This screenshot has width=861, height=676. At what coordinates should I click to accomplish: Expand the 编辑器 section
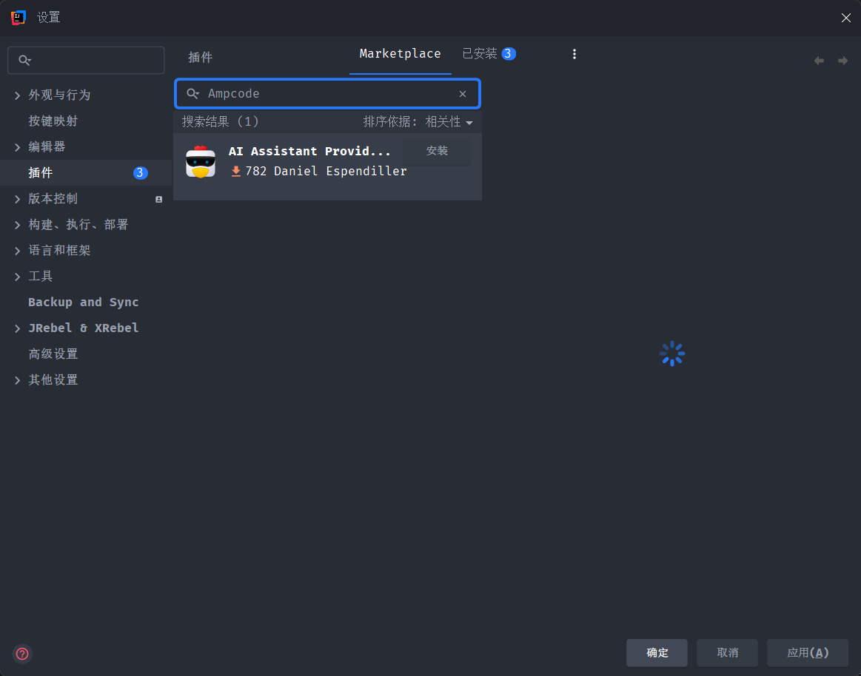coord(18,147)
